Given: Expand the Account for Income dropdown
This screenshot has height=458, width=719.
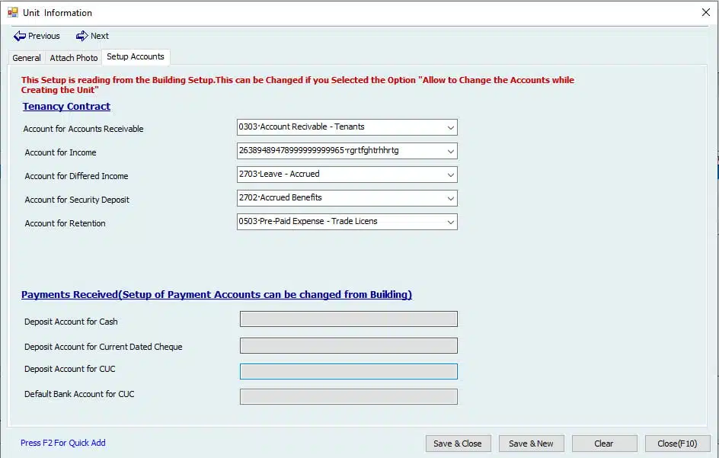Looking at the screenshot, I should tap(347, 151).
